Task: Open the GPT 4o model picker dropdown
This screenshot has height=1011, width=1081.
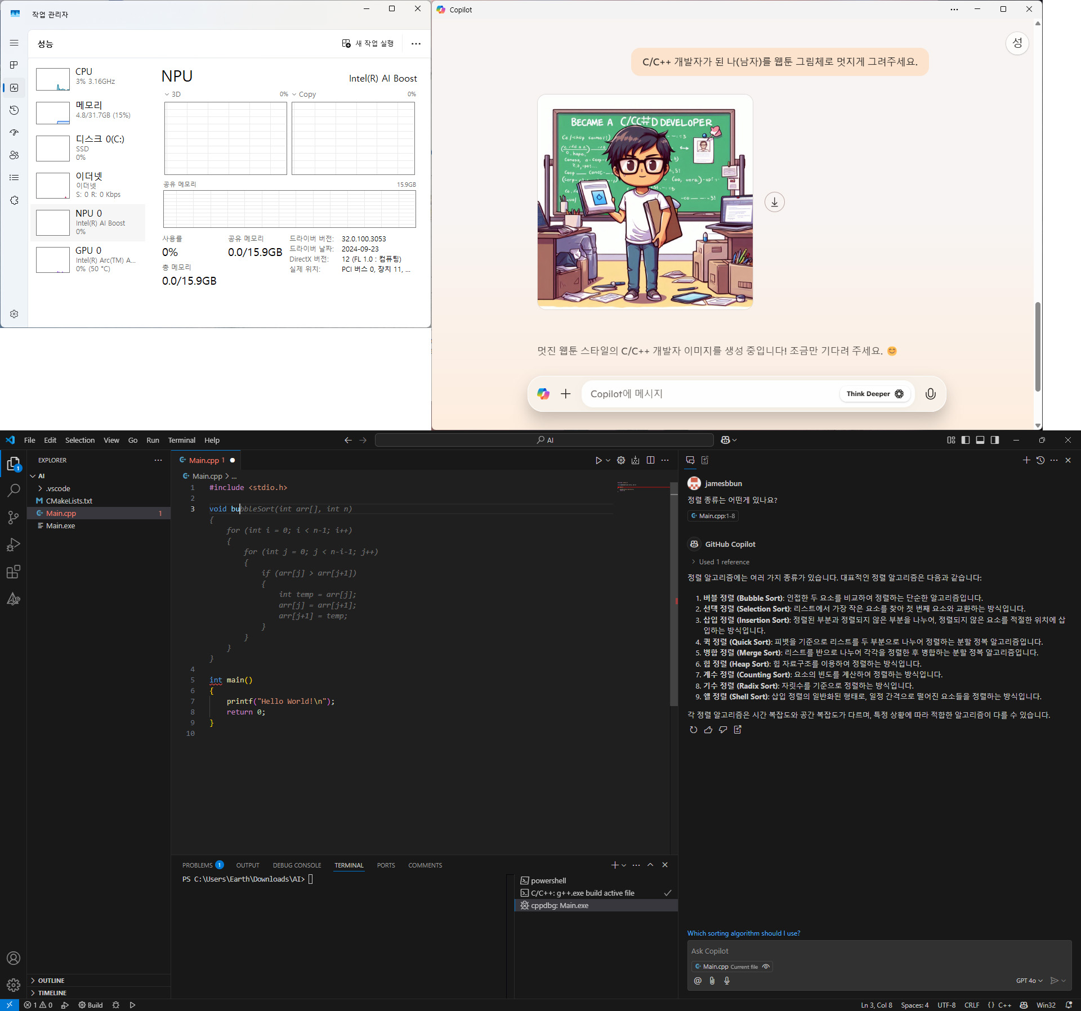Action: (x=1029, y=981)
